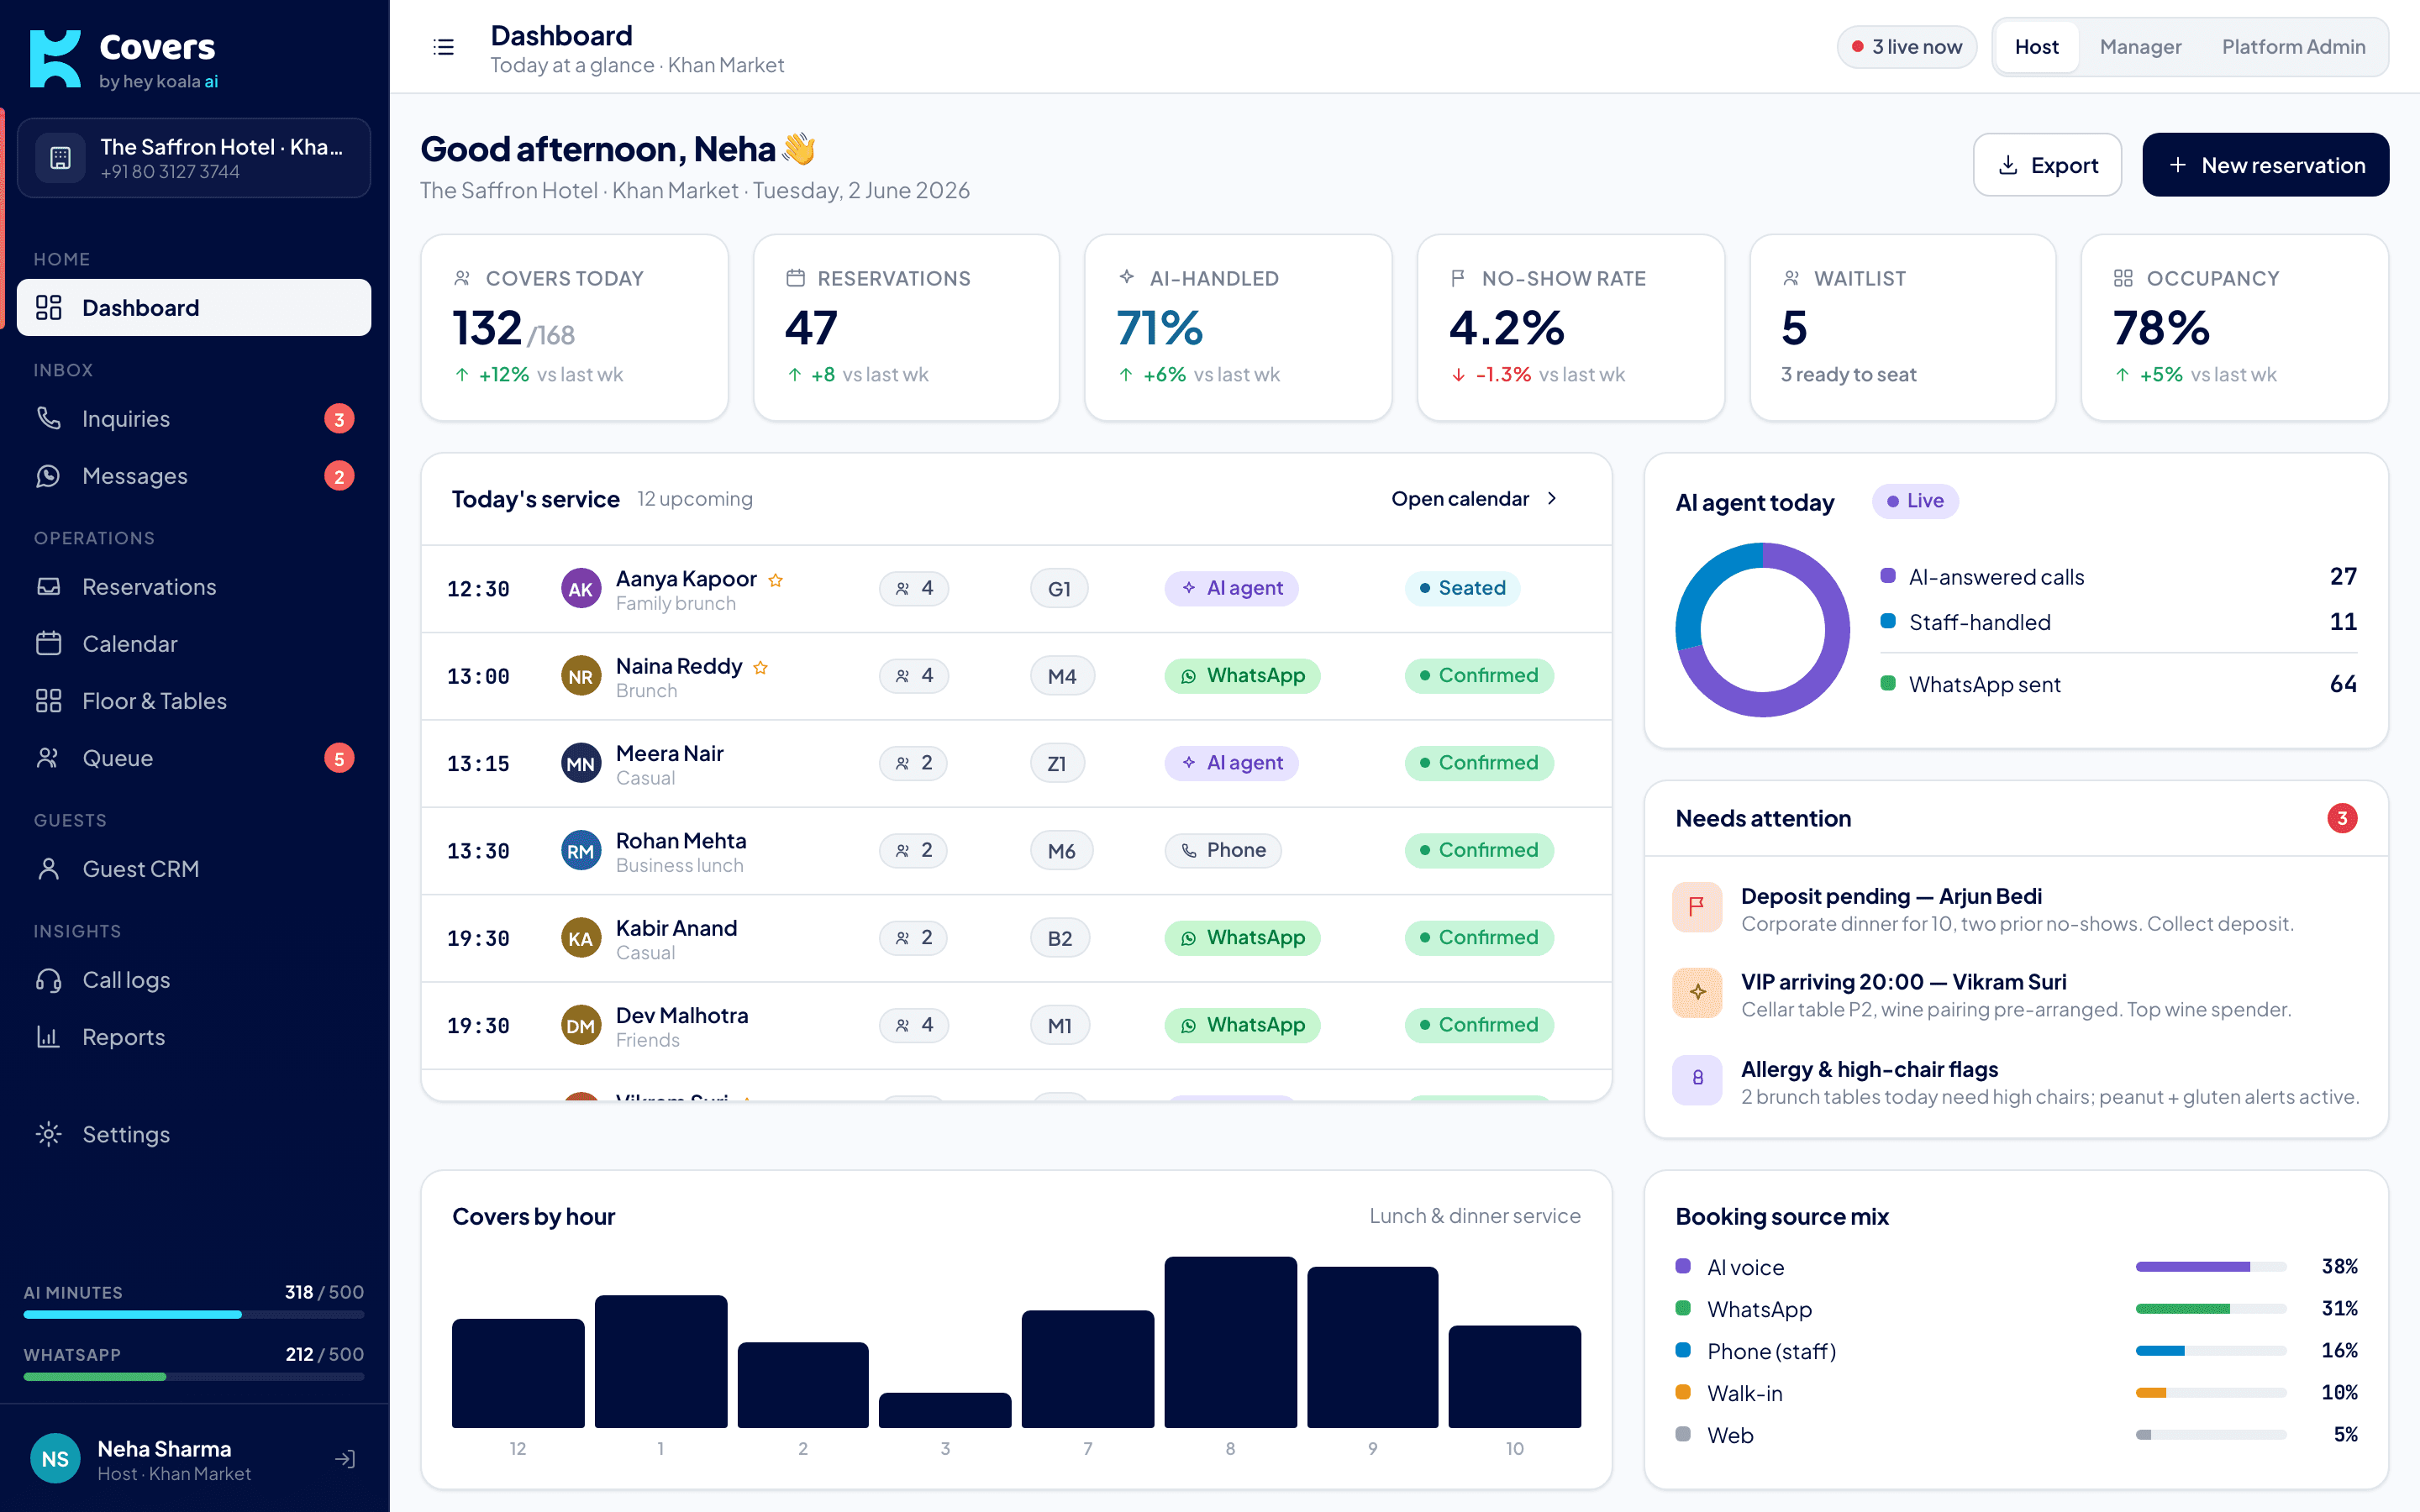Click the AI agent donut chart
Viewport: 2420px width, 1512px height.
click(1762, 630)
